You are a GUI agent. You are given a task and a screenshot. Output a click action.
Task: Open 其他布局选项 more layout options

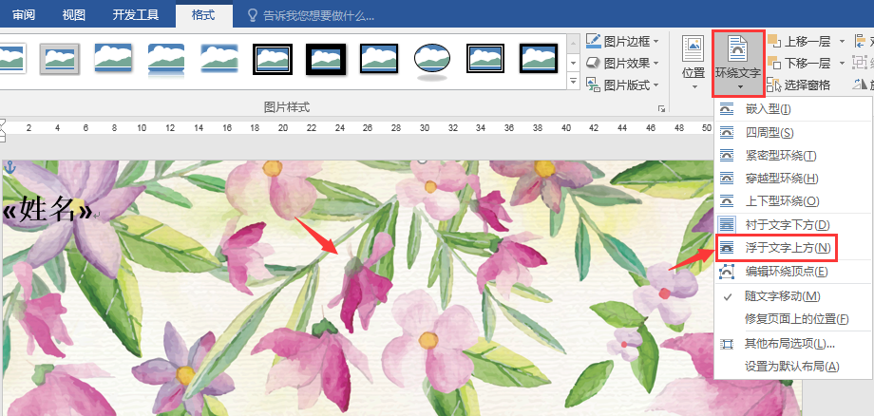(793, 344)
